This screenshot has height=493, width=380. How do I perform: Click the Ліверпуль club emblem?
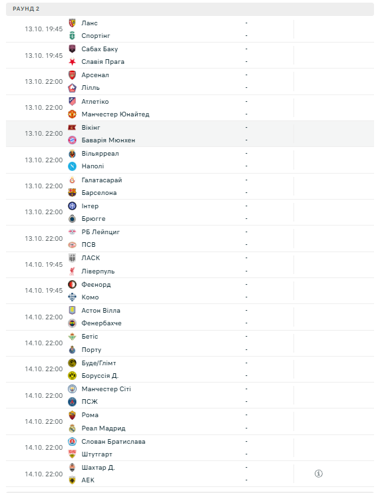point(72,271)
